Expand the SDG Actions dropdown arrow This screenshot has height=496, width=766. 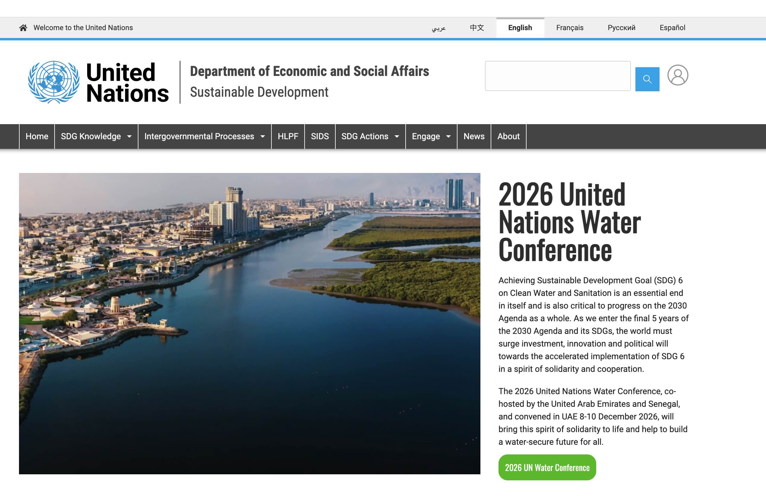pos(397,137)
